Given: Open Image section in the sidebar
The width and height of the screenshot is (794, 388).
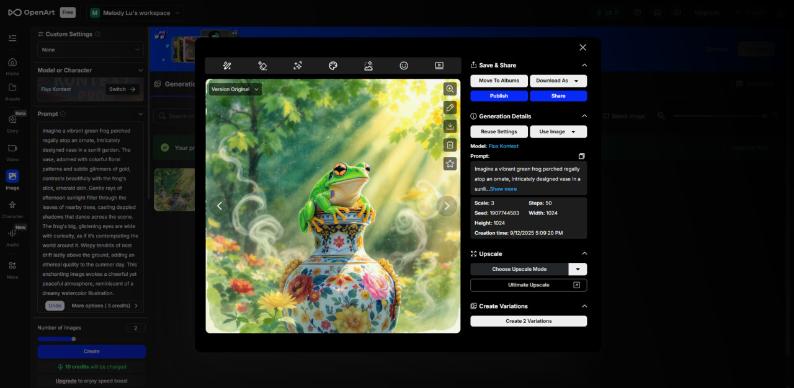Looking at the screenshot, I should 12,180.
